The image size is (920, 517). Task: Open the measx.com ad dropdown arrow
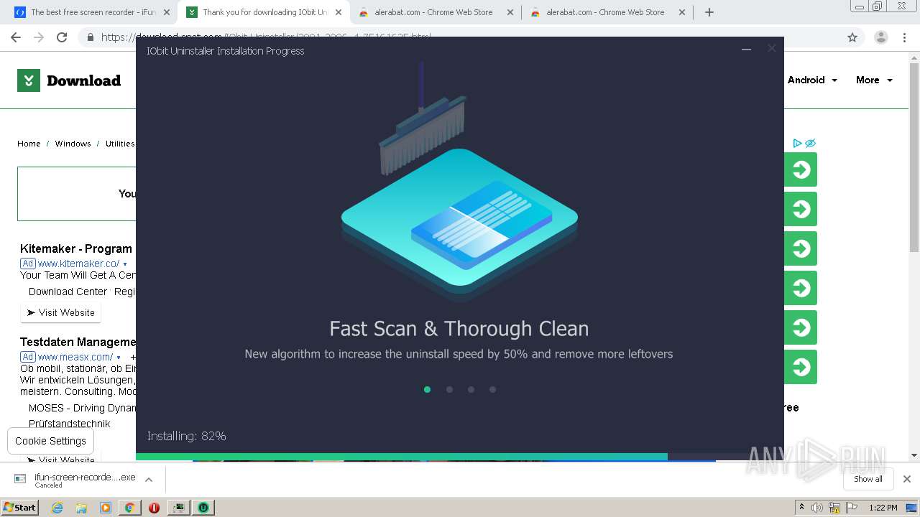pos(119,358)
